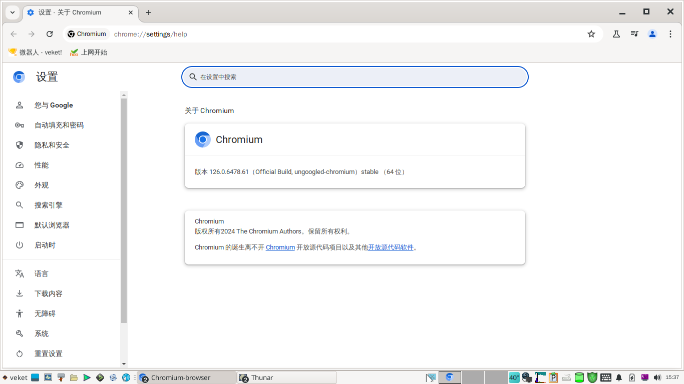684x384 pixels.
Task: Click the 在设置中搜索 search field
Action: 355,77
